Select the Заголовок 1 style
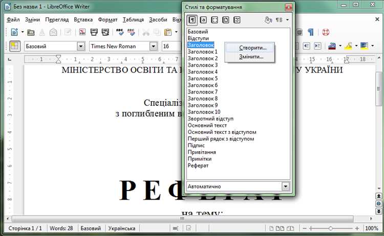The height and width of the screenshot is (236, 384). click(x=203, y=52)
